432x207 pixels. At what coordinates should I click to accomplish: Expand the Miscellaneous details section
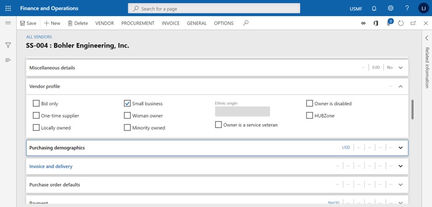coord(400,68)
